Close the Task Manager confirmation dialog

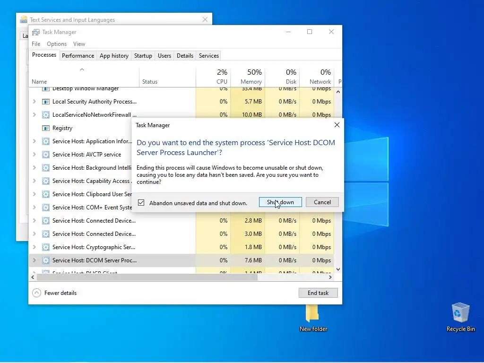pyautogui.click(x=337, y=125)
